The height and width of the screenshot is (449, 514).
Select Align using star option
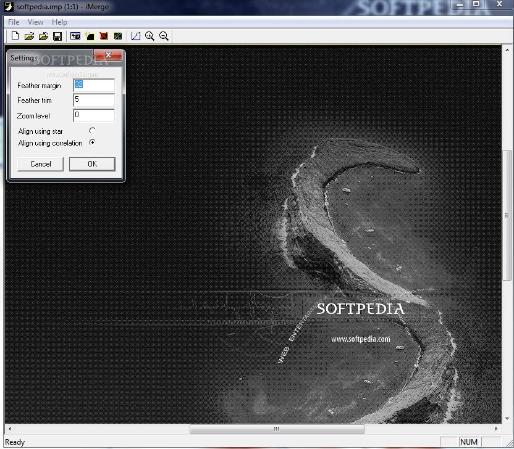93,131
